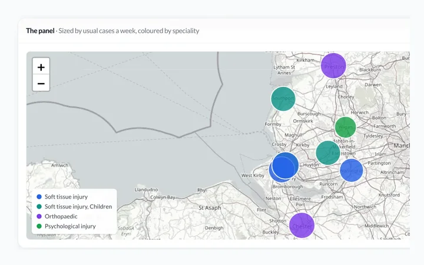Click the Kirkham map label
The width and height of the screenshot is (424, 265).
point(305,60)
